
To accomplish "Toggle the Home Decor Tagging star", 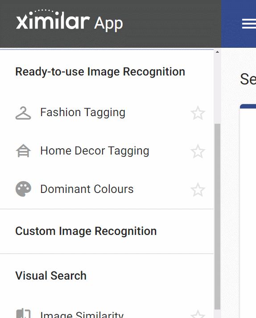I will coord(198,151).
